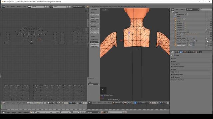The width and height of the screenshot is (213, 119).
Task: Click the record auto-keyframe button
Action: coord(102,112)
